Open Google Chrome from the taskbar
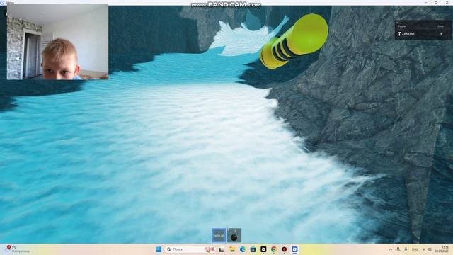 point(274,249)
